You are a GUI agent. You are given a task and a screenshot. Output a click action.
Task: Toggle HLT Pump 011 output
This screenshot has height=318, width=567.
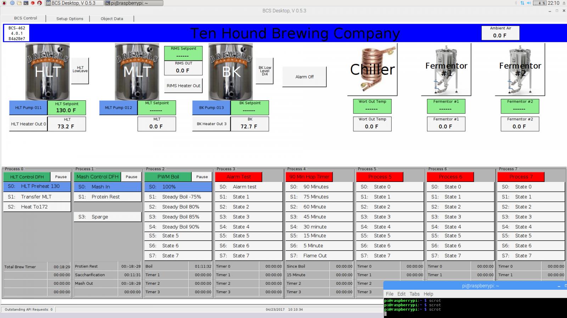(28, 108)
